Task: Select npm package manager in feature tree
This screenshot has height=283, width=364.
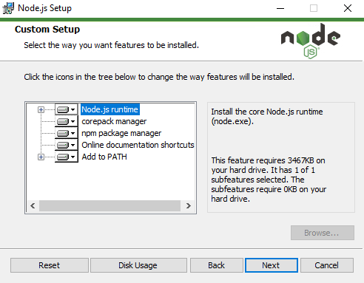Action: point(121,133)
